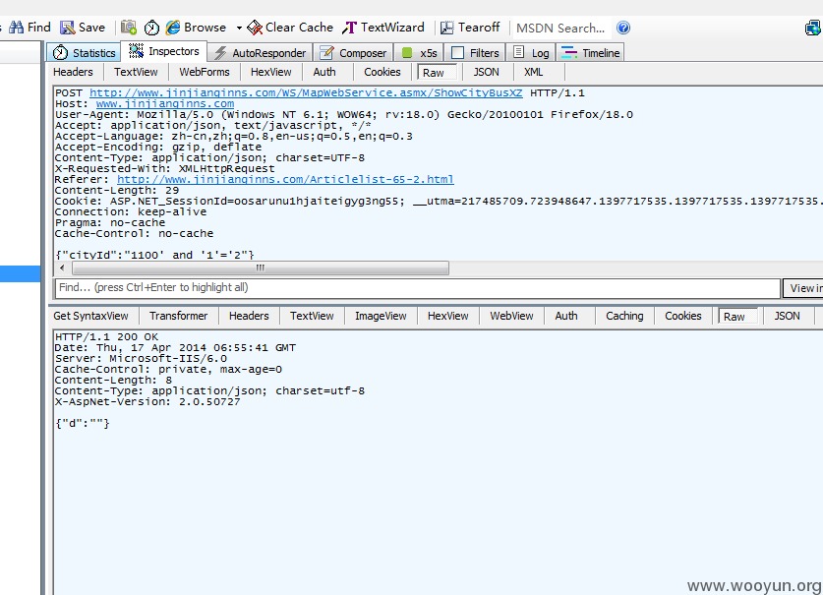Click the HTTP/1.1 200 OK status line
823x595 pixels.
tap(106, 336)
